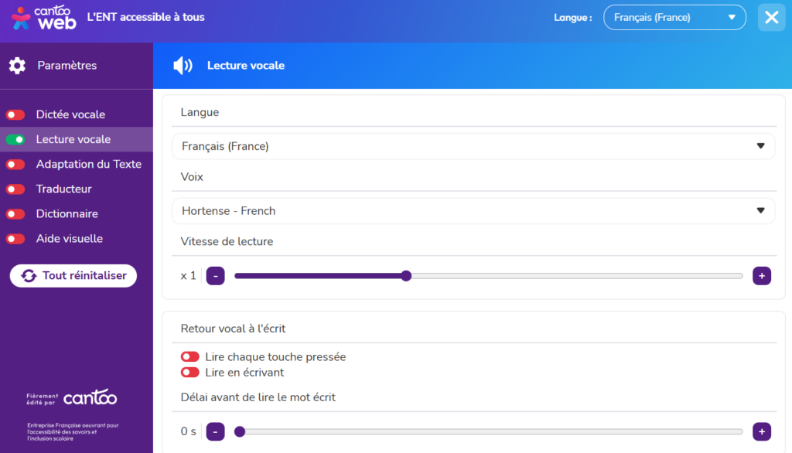Click the Tout réinitialiser button
This screenshot has width=792, height=453.
73,276
